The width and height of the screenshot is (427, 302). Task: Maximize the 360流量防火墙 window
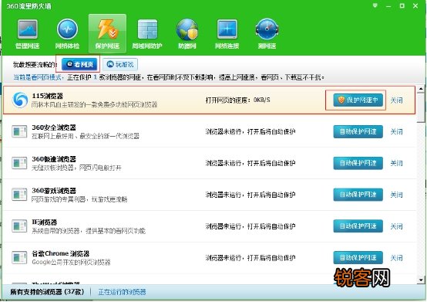click(402, 5)
